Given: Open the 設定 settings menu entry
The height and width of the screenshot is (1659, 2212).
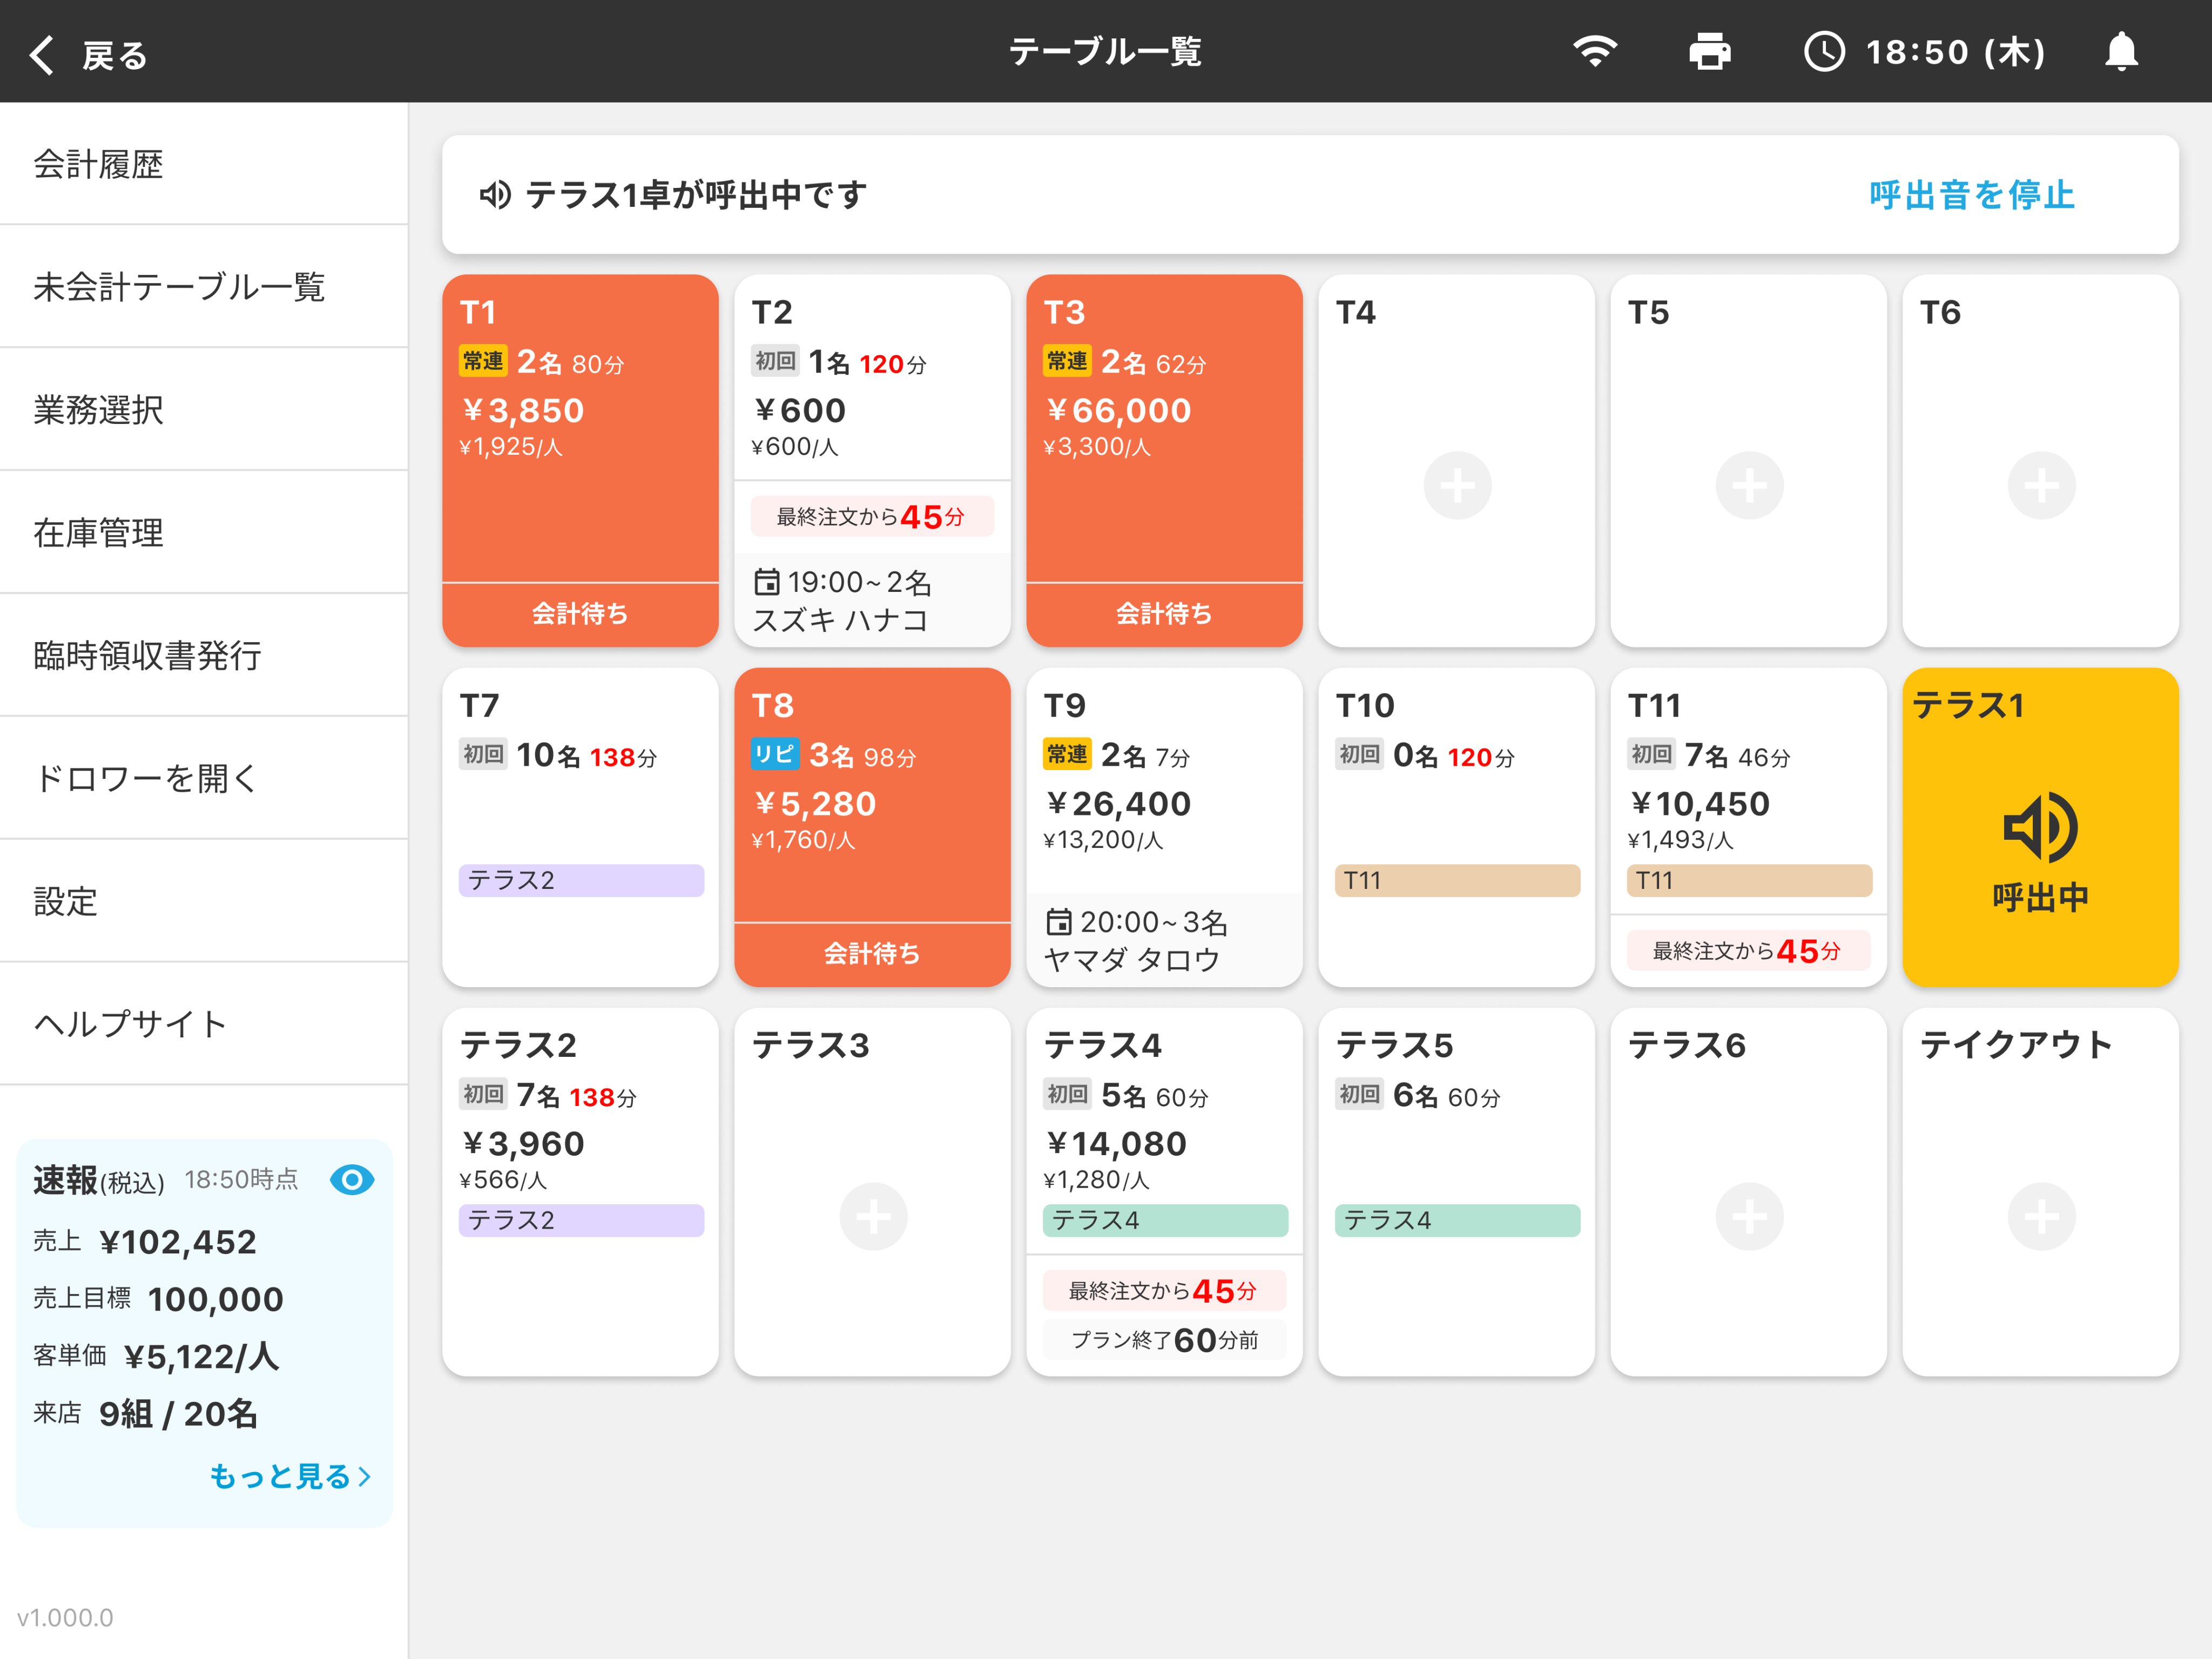Looking at the screenshot, I should (x=204, y=901).
